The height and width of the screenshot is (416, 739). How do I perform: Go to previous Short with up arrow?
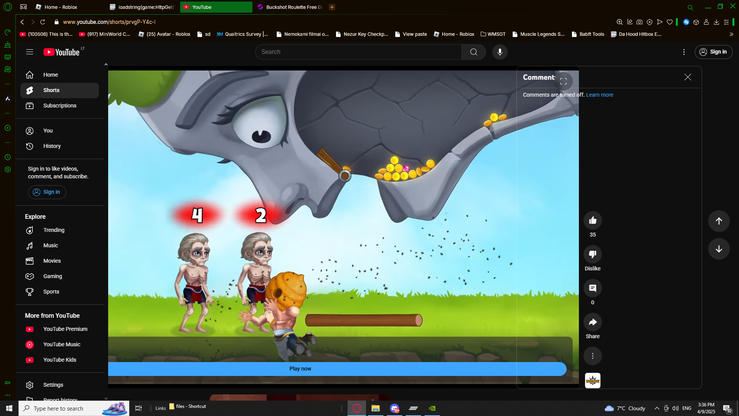point(719,221)
